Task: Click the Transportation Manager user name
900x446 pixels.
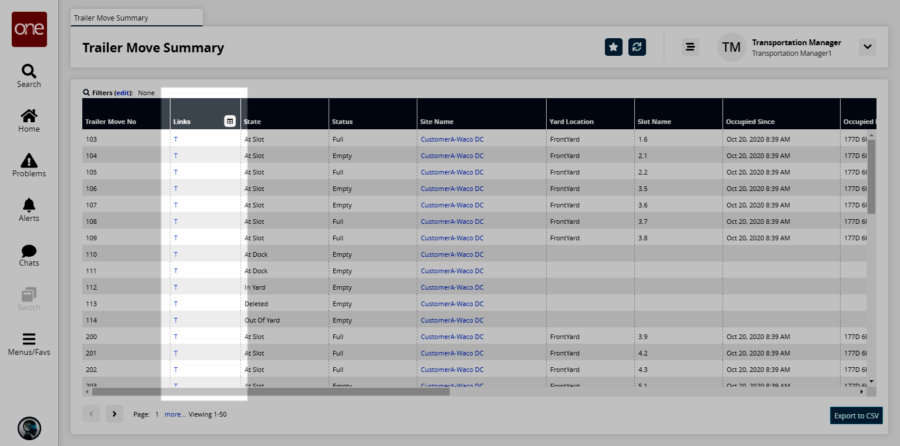Action: [797, 42]
